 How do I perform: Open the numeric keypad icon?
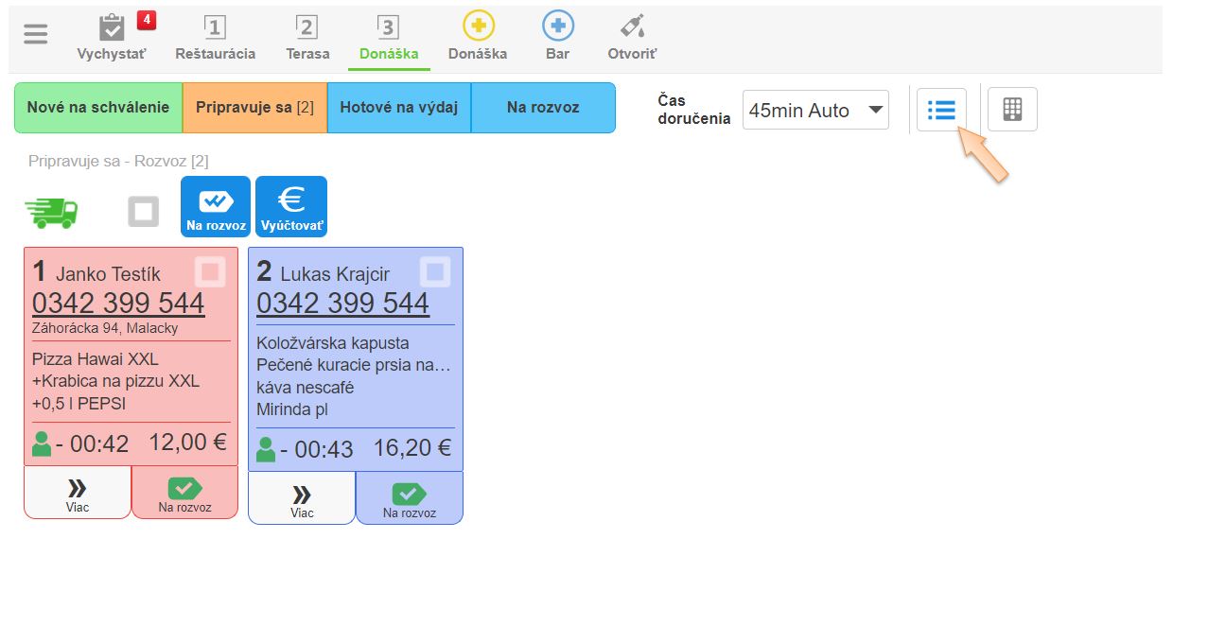[x=1012, y=110]
